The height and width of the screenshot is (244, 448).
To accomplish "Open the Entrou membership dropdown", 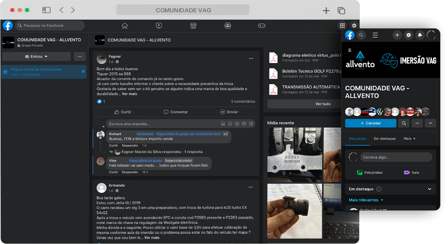I will tap(36, 56).
